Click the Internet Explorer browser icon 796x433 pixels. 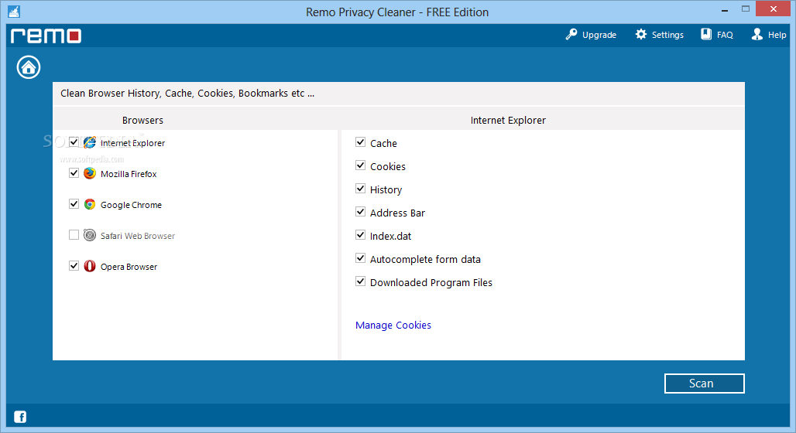pos(90,142)
